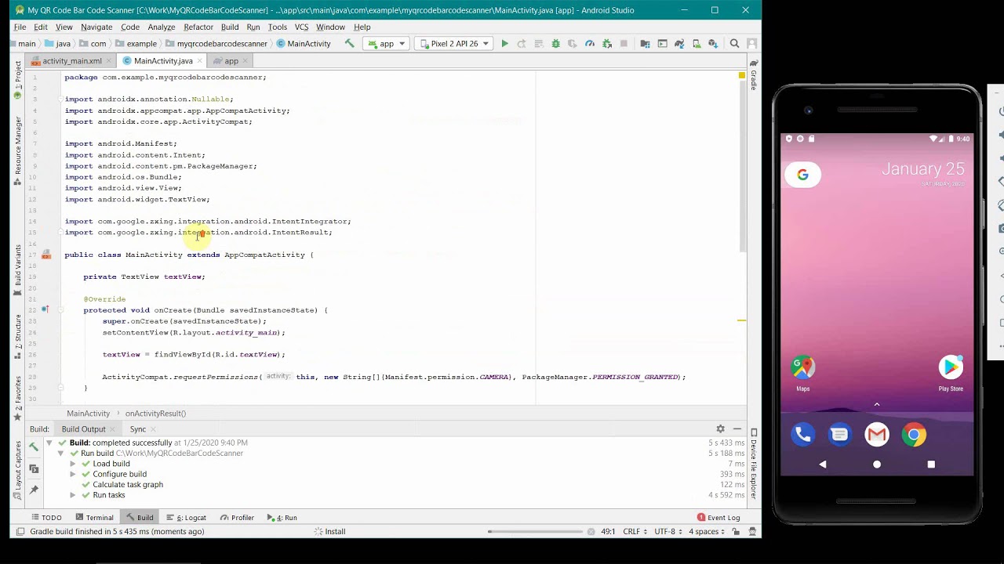Viewport: 1004px width, 564px height.
Task: Launch Gmail app in emulator dock
Action: (877, 435)
